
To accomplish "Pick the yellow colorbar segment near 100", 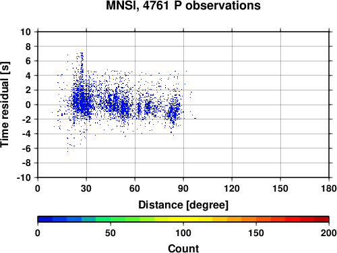I will click(x=183, y=219).
